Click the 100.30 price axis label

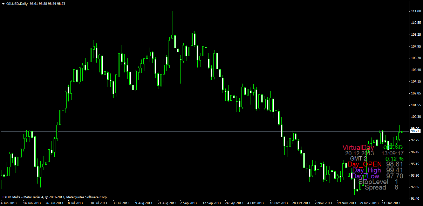(416, 117)
